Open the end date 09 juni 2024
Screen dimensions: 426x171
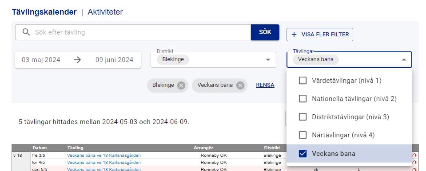coord(114,60)
